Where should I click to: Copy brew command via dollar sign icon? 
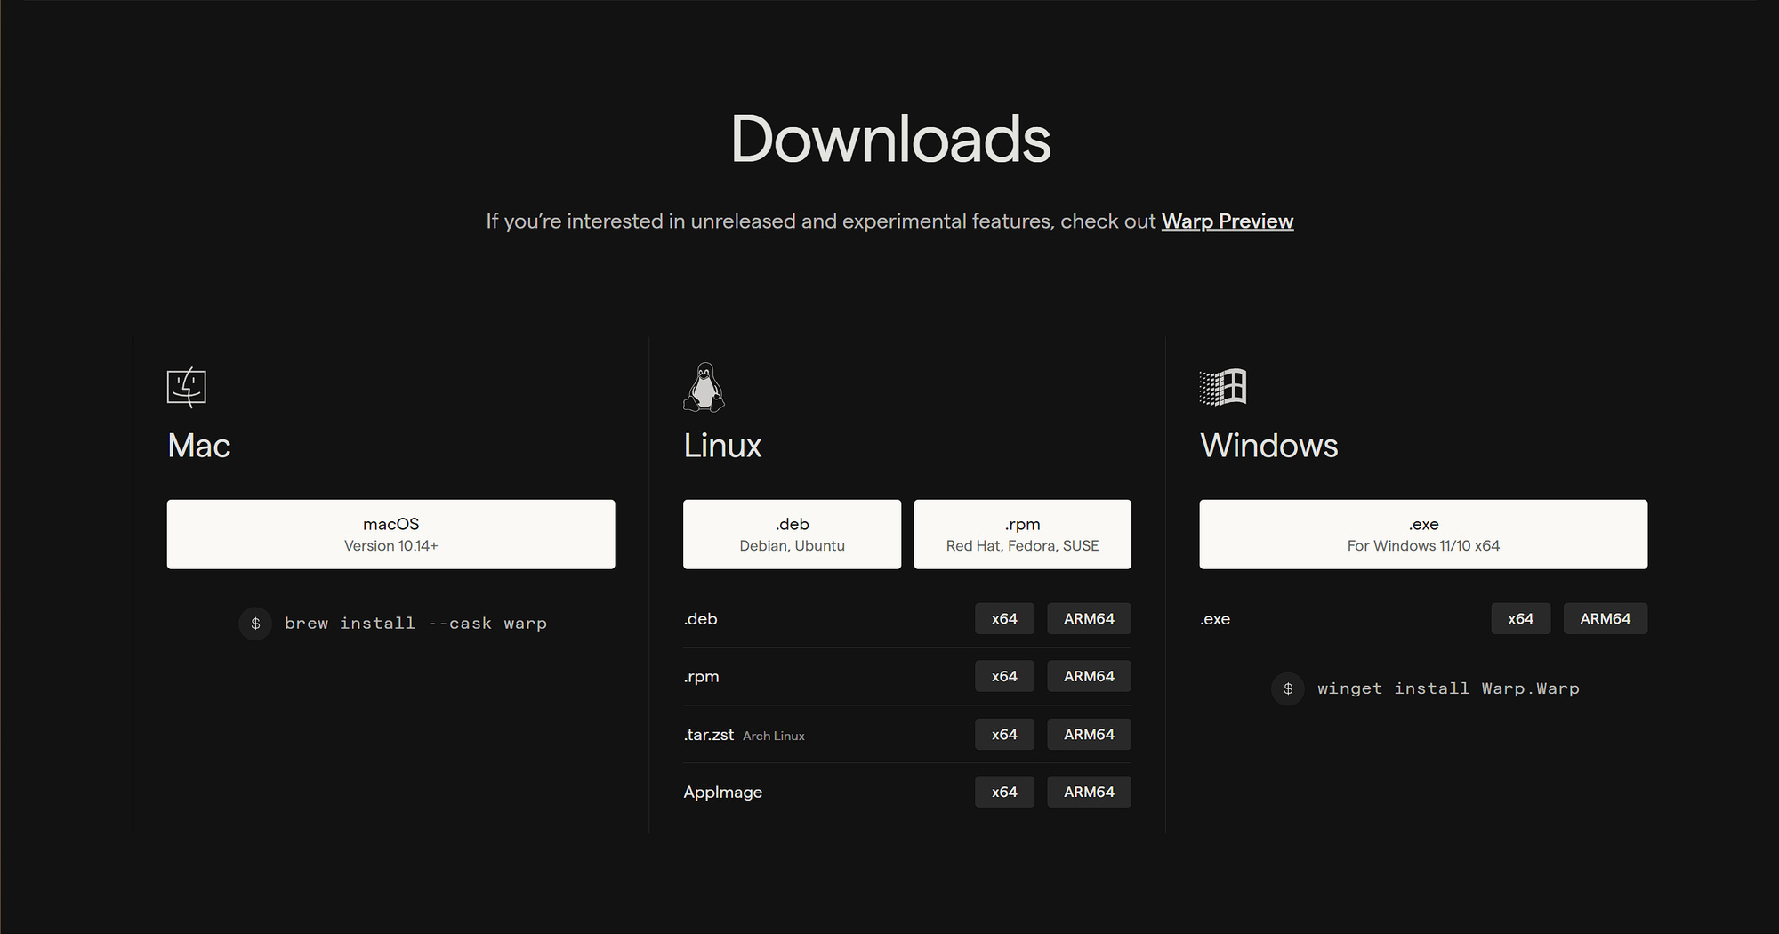click(x=255, y=624)
